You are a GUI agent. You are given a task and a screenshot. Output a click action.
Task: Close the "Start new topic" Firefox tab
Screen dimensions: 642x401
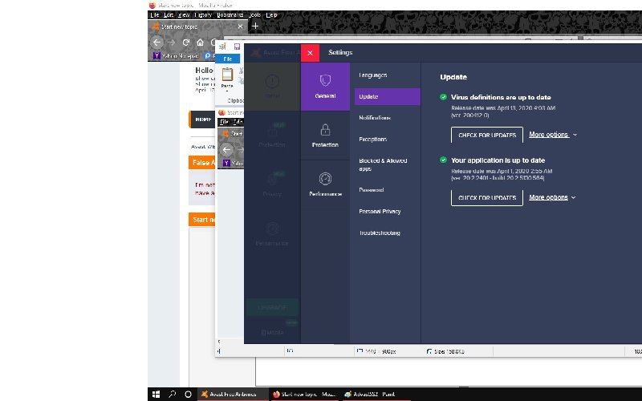tap(240, 26)
